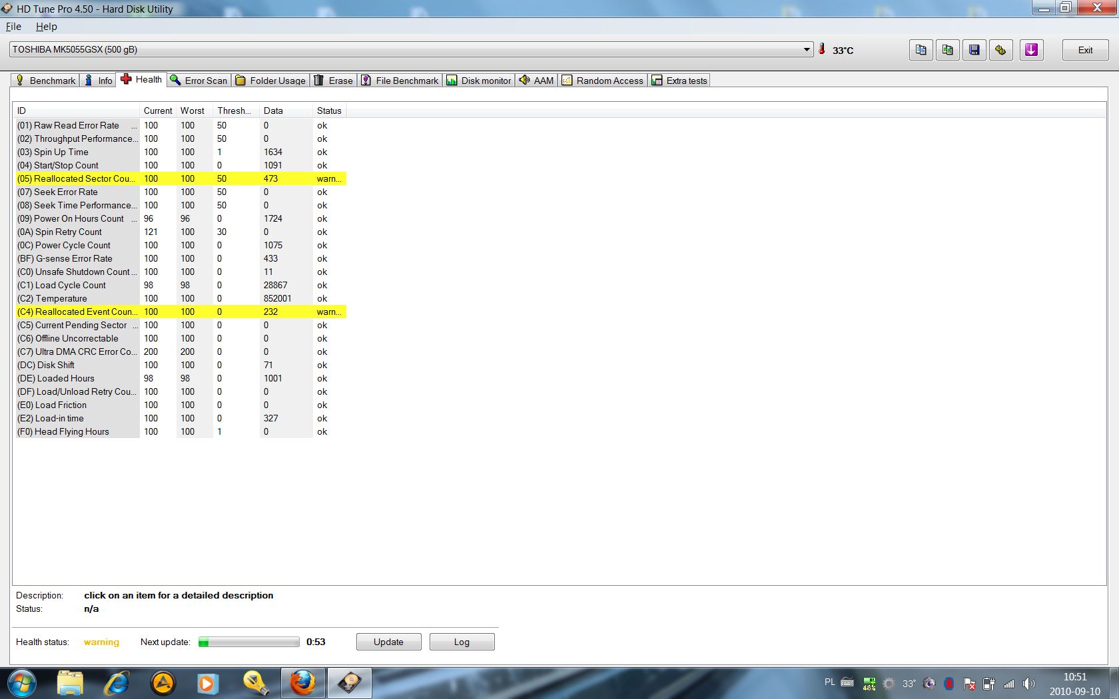Image resolution: width=1119 pixels, height=699 pixels.
Task: Open the Error Scan tab
Action: (x=198, y=81)
